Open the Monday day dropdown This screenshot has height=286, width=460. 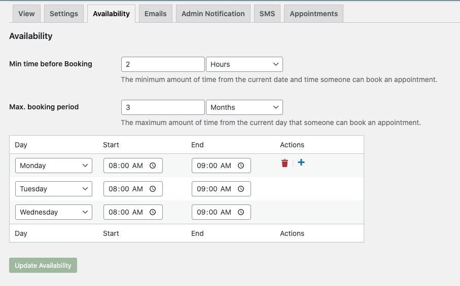point(54,166)
